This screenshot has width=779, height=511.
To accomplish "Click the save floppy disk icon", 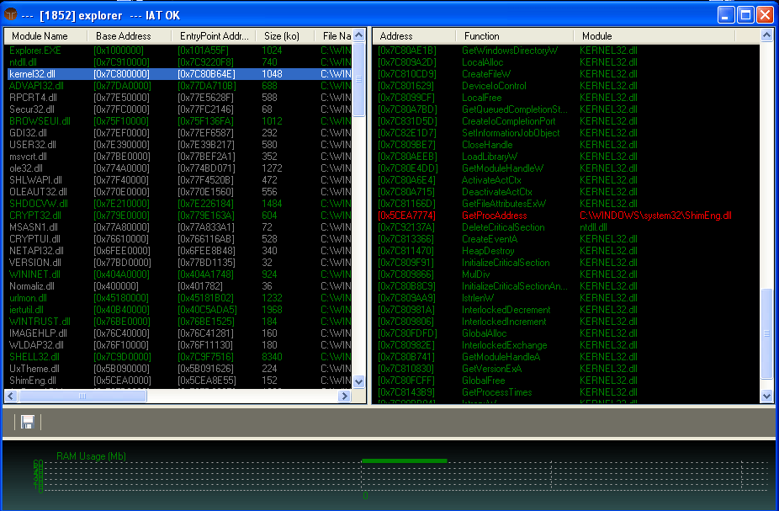I will pos(28,421).
